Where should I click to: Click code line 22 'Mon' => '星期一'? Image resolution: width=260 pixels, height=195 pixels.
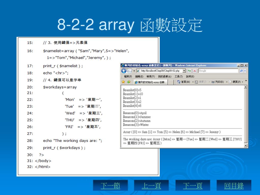pos(83,100)
